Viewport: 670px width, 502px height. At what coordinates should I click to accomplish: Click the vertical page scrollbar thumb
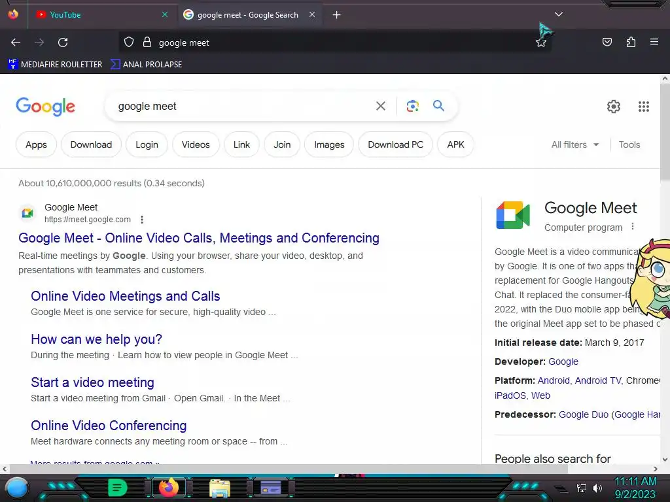665,132
